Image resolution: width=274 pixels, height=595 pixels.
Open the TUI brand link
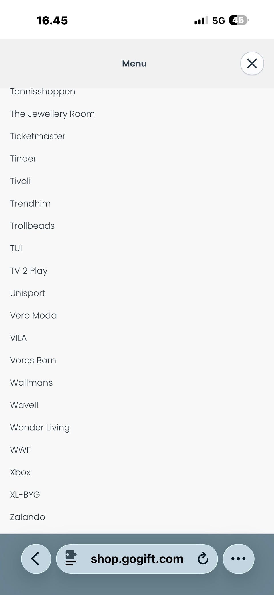16,248
